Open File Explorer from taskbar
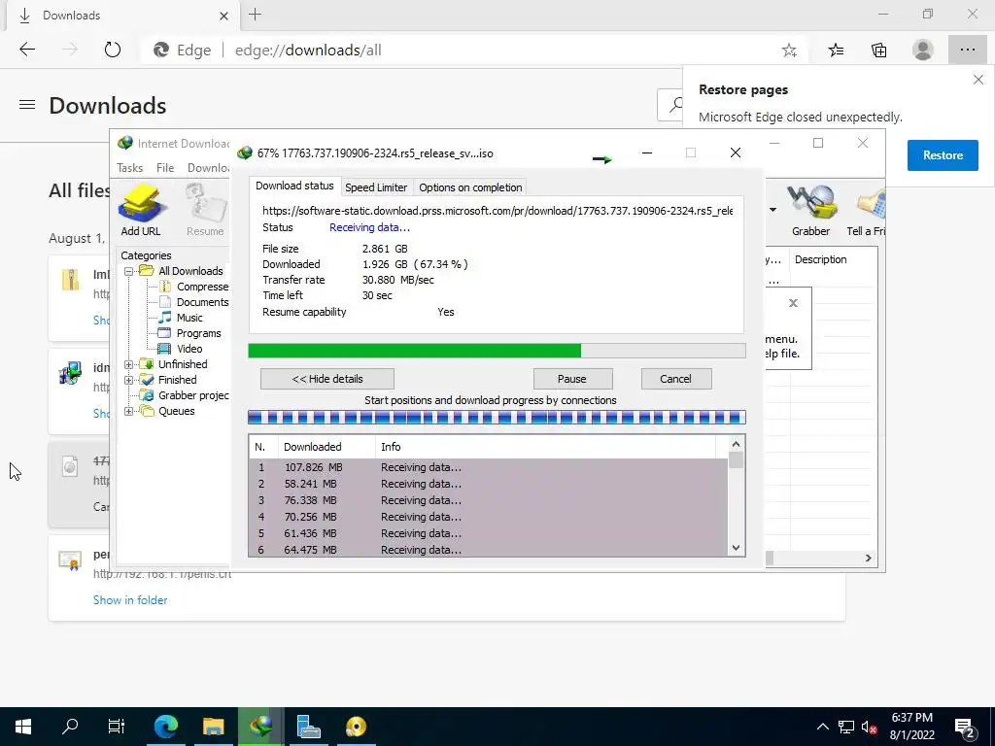The image size is (995, 746). coord(213,727)
